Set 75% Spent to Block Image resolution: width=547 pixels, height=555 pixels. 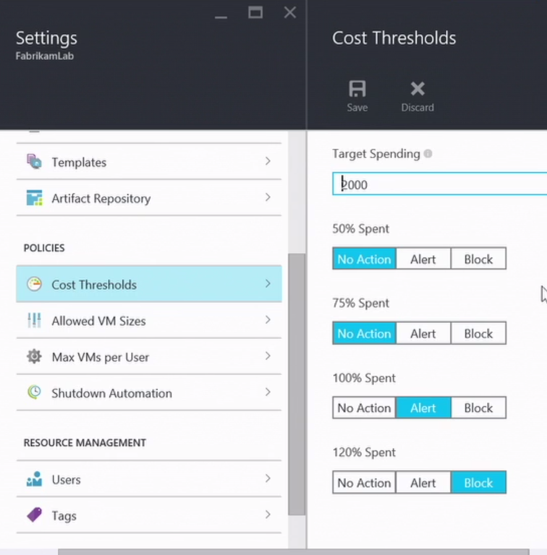coord(478,333)
